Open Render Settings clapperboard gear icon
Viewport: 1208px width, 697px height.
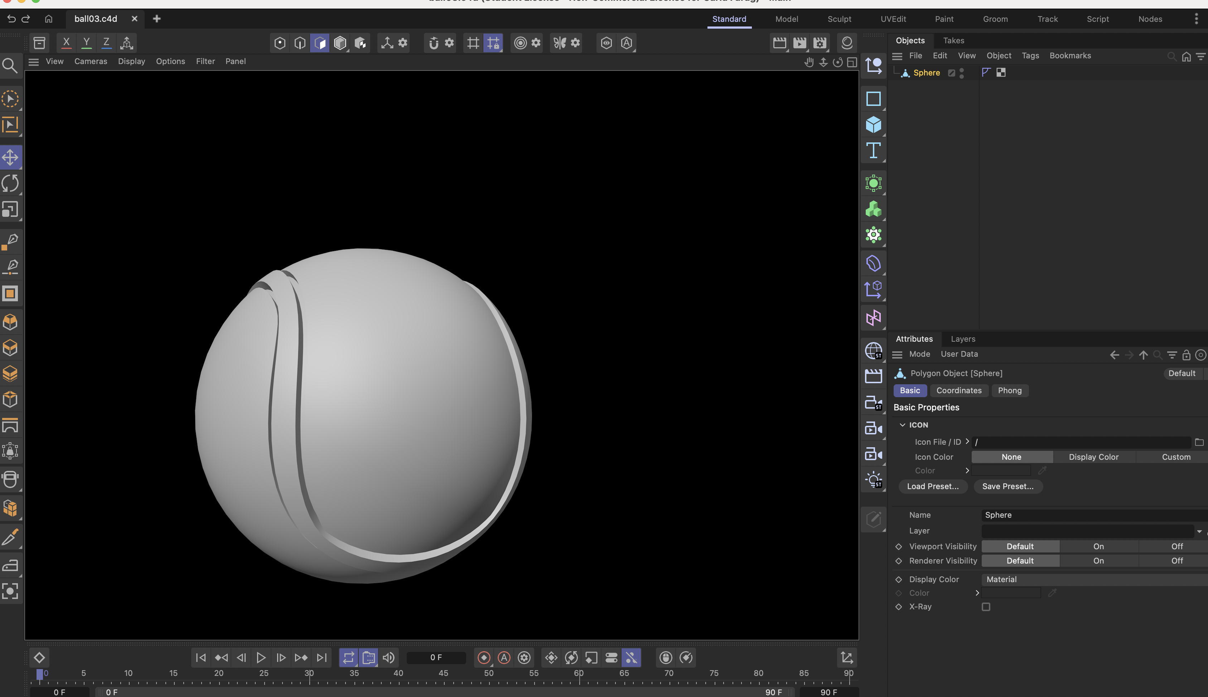[820, 43]
